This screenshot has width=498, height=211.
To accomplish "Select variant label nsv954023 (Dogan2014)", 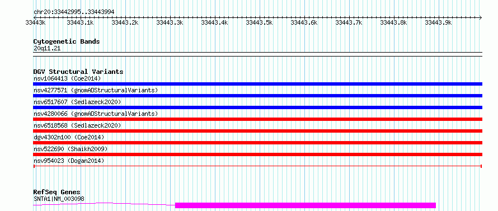I will (x=69, y=161).
